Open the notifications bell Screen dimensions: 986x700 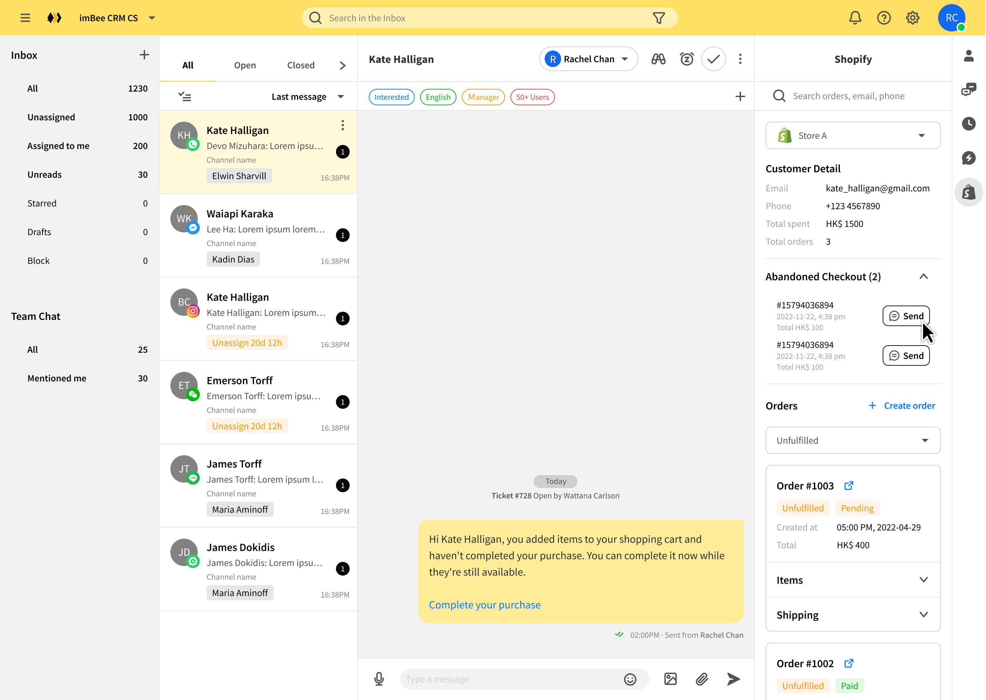855,18
